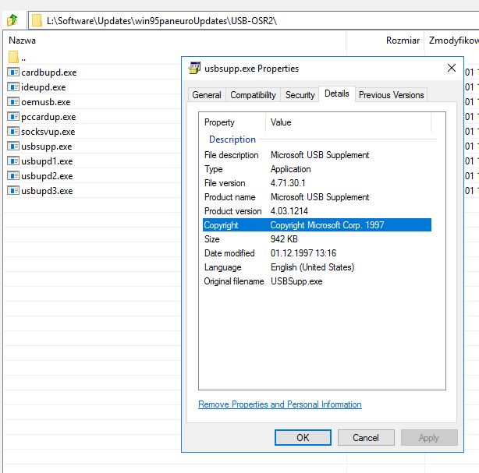
Task: Click the usbupd1.exe file icon
Action: [x=13, y=161]
